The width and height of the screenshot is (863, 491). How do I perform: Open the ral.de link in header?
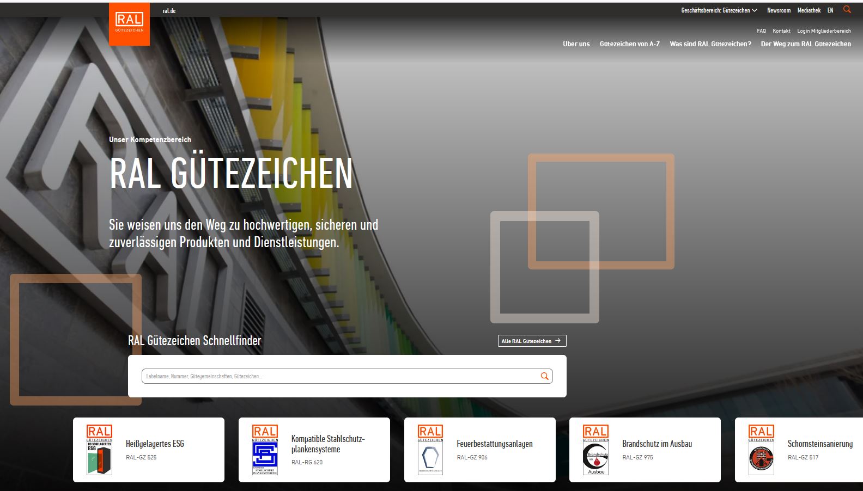click(x=169, y=11)
